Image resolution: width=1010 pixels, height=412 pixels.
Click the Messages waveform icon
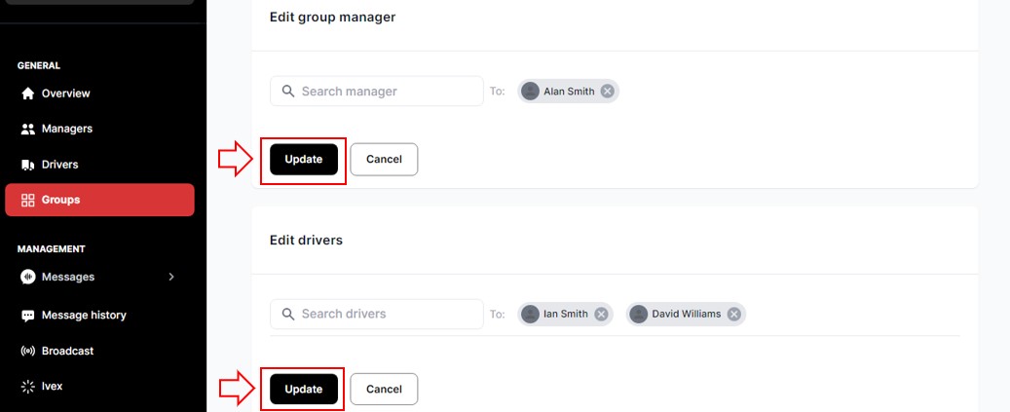[28, 277]
